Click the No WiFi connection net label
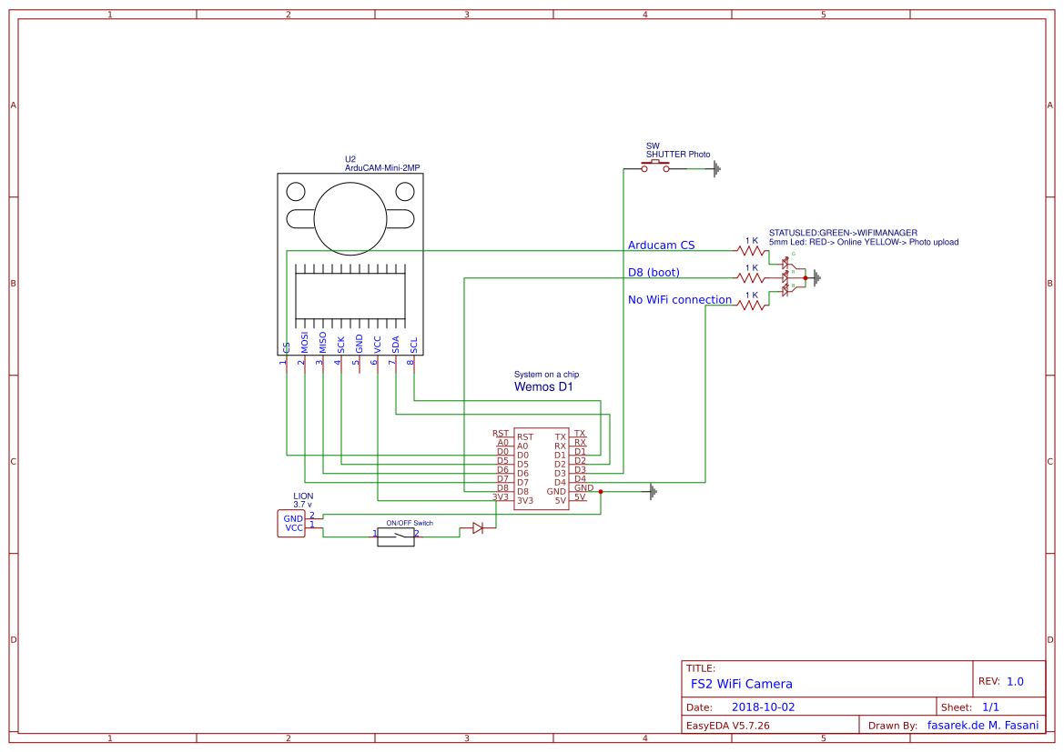 point(678,300)
